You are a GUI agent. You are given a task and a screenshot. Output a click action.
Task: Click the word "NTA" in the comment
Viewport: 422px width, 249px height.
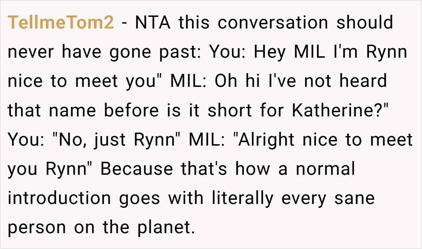pyautogui.click(x=152, y=23)
